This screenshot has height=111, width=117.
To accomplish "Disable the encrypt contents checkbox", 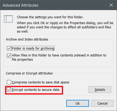I will pyautogui.click(x=9, y=90).
